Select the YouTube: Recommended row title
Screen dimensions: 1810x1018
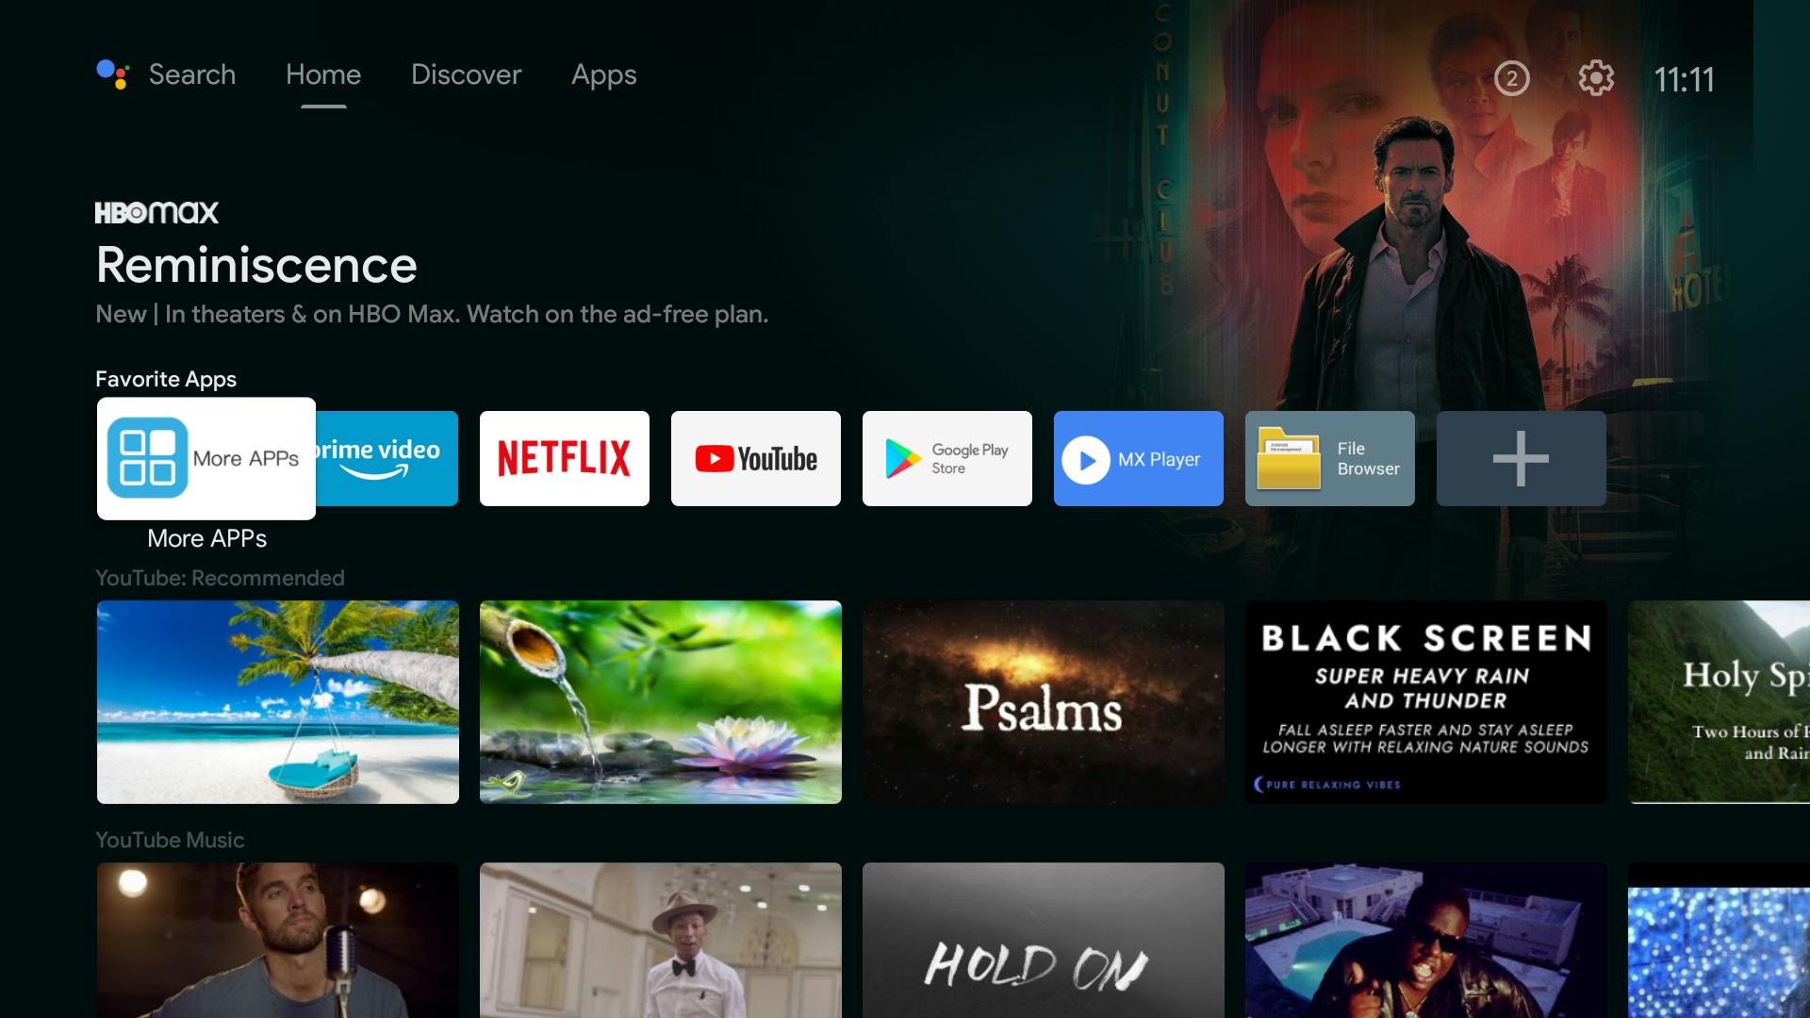click(220, 578)
